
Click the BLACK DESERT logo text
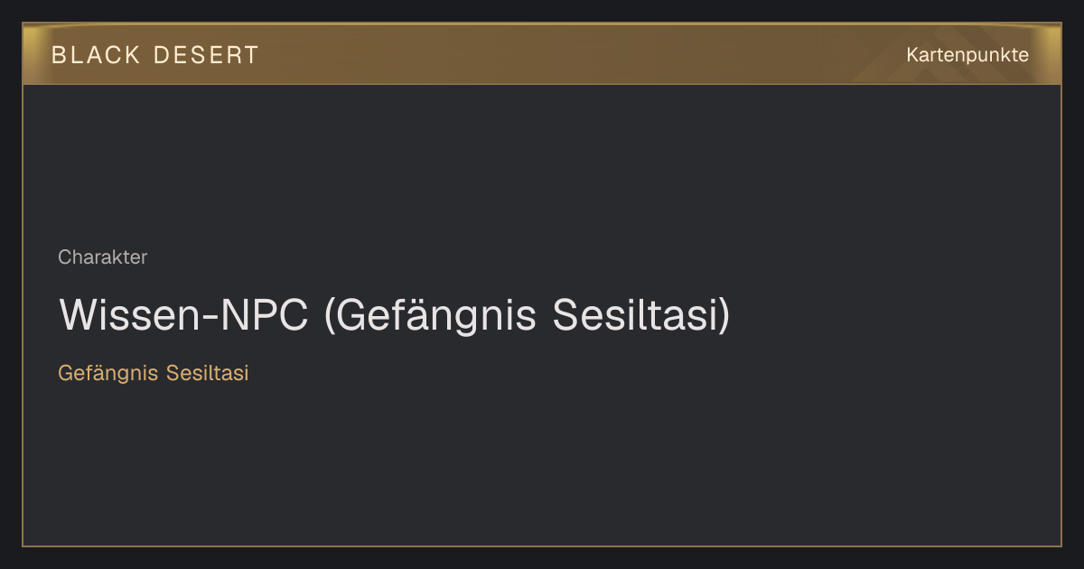click(155, 55)
